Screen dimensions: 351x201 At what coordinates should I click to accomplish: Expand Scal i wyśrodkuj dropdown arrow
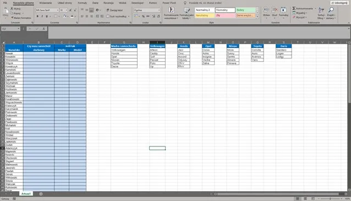coord(129,17)
